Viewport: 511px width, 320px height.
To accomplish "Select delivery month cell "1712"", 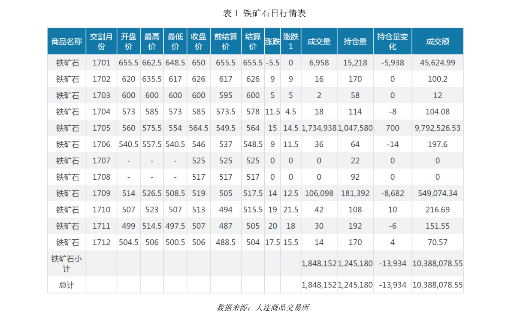I will click(x=101, y=242).
